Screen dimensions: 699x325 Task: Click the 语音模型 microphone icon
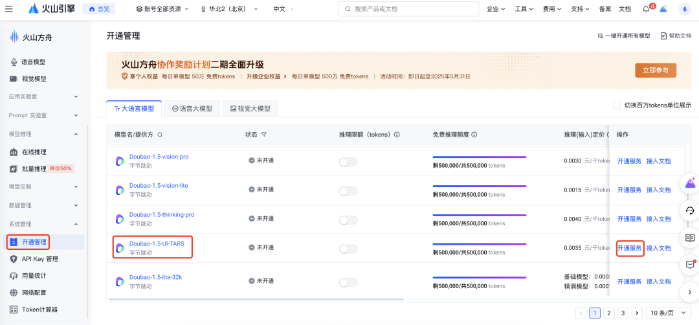coord(14,62)
